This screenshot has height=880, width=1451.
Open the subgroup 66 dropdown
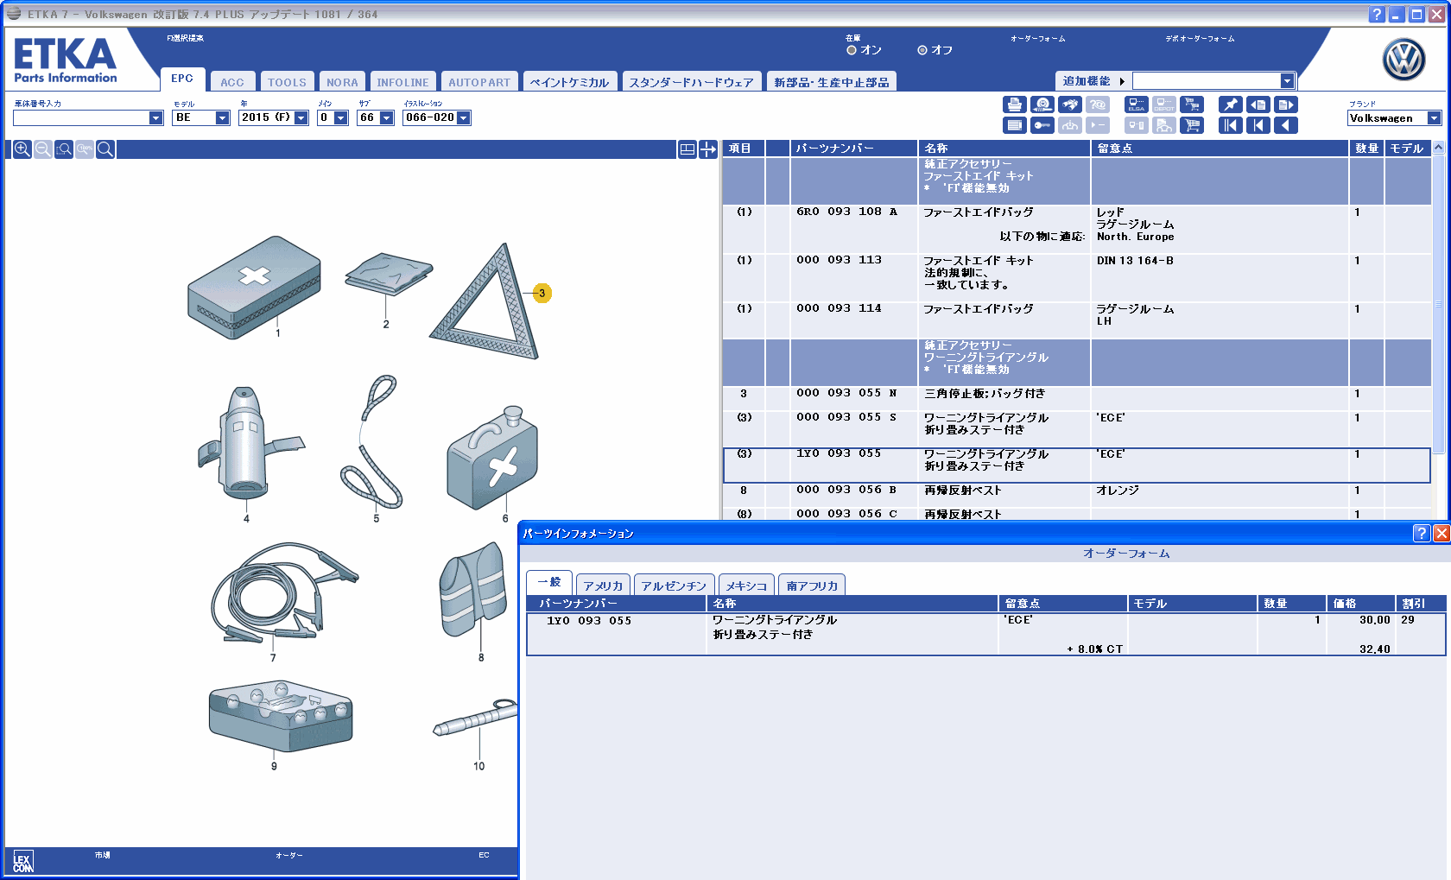point(386,118)
